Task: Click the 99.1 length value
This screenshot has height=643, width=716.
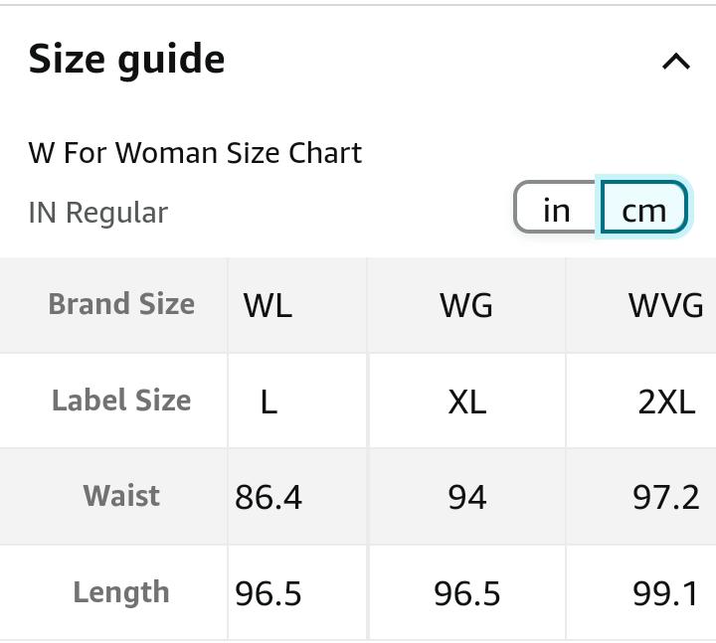Action: pos(665,593)
